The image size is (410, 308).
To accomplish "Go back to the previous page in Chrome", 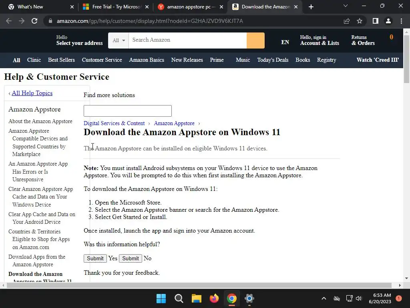I will pyautogui.click(x=9, y=21).
